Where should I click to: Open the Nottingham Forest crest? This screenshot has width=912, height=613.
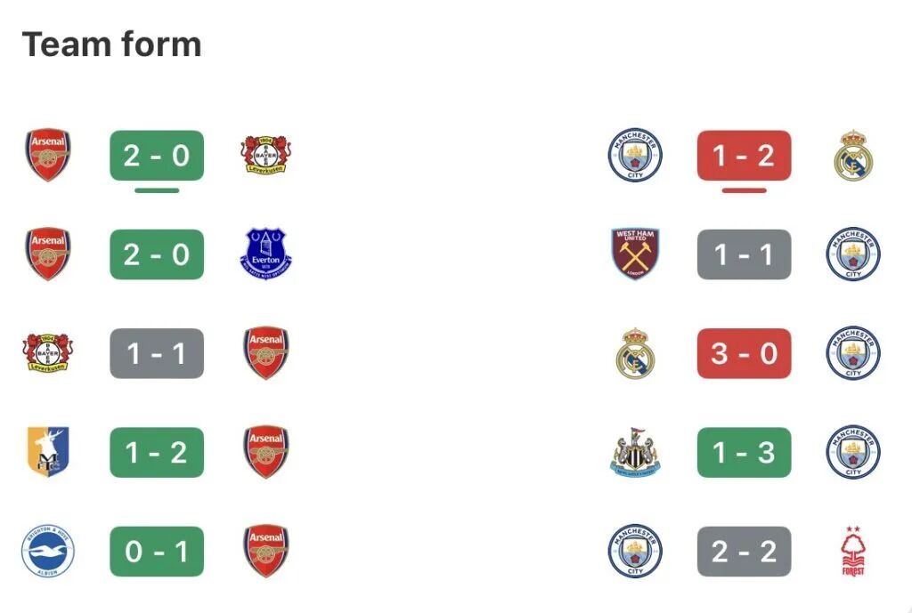pyautogui.click(x=853, y=552)
